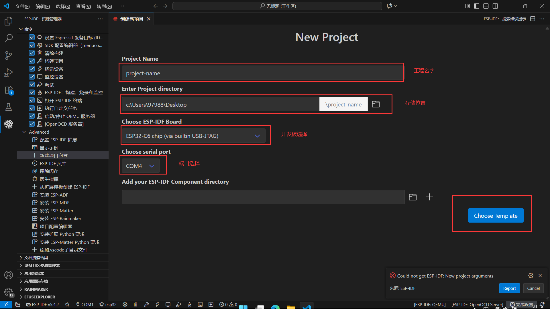
Task: Open the 查看(V) menu
Action: 83,6
